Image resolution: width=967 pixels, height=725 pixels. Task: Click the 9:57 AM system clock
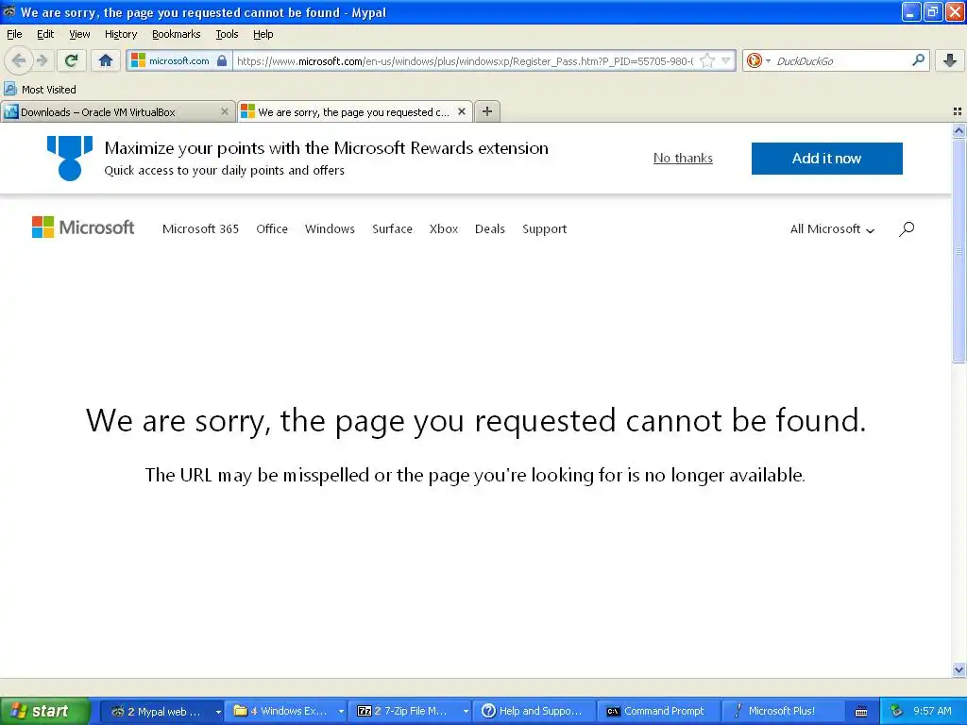pos(932,711)
